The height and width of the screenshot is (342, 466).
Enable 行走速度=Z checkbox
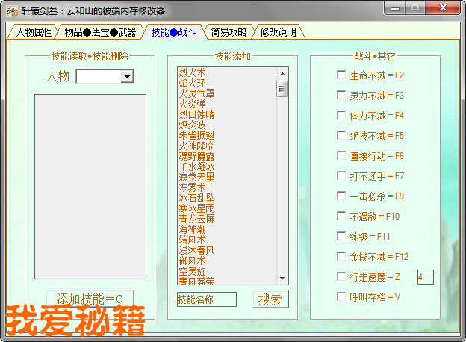click(x=341, y=277)
